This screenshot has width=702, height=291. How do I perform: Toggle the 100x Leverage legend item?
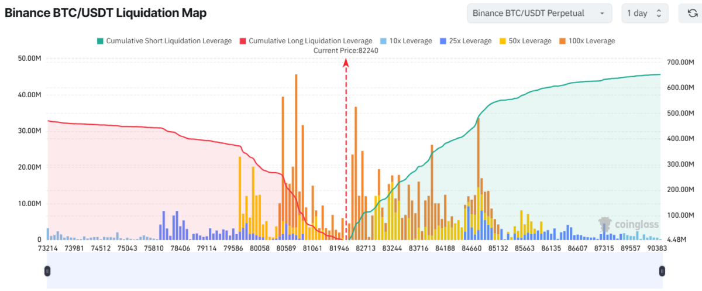[586, 41]
